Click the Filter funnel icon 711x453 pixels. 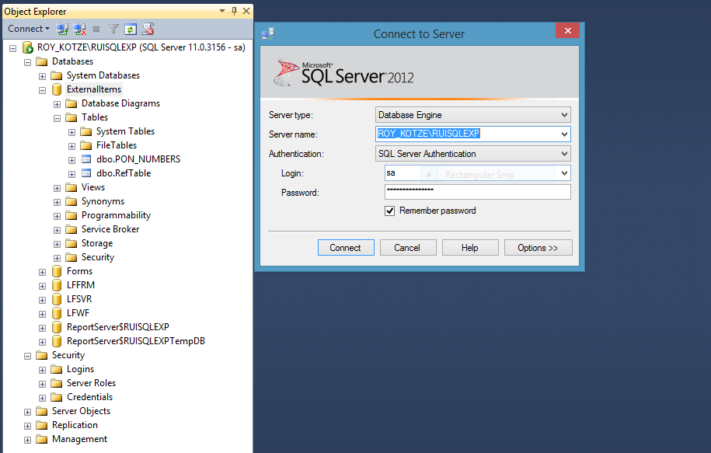113,29
